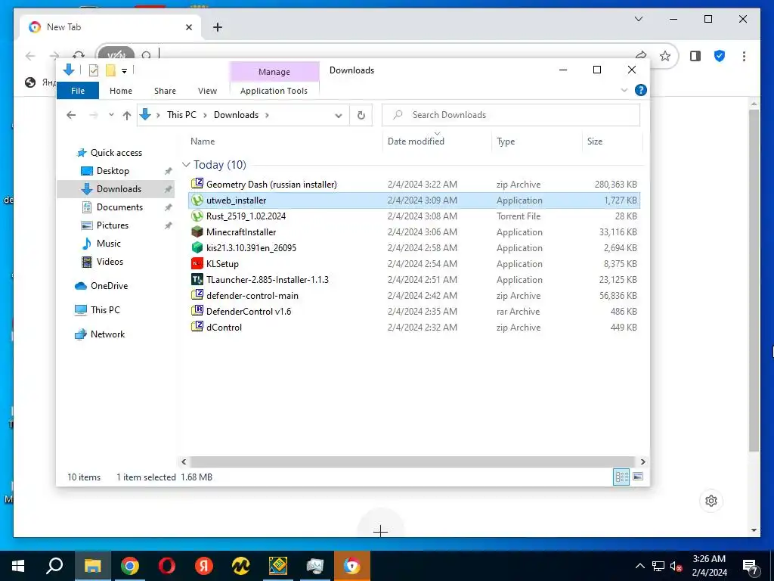This screenshot has width=774, height=581.
Task: Open Customize Quick Access Toolbar dropdown
Action: (x=125, y=70)
